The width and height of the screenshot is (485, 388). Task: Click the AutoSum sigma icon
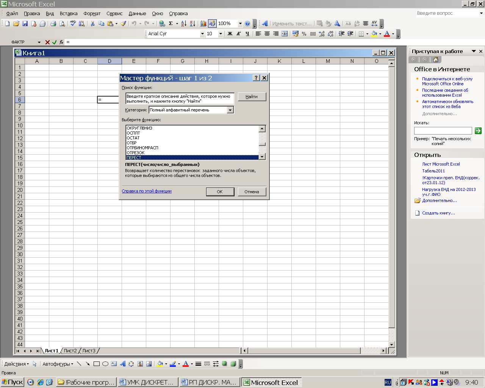tap(171, 23)
